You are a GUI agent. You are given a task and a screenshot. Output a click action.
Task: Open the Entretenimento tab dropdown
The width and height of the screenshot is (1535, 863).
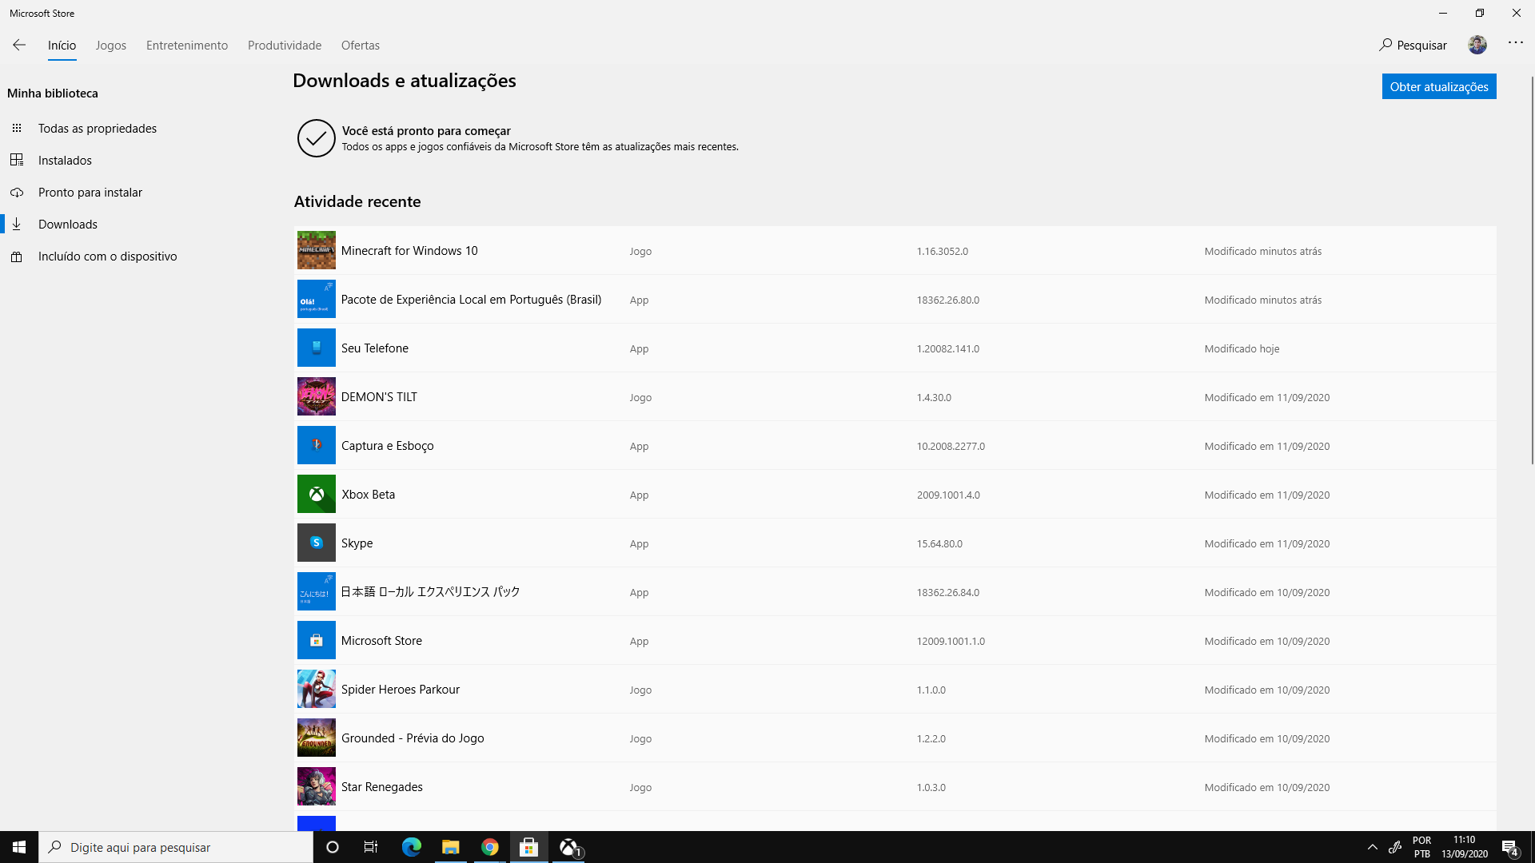tap(186, 46)
